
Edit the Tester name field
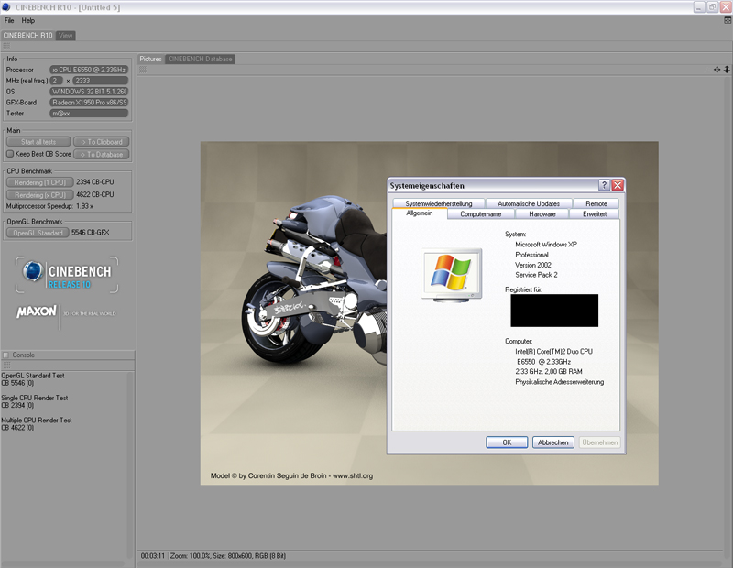(x=89, y=113)
